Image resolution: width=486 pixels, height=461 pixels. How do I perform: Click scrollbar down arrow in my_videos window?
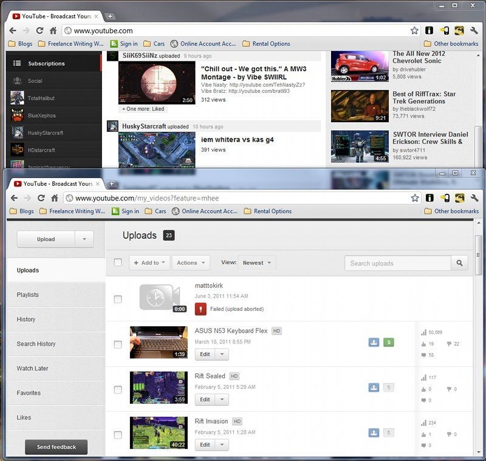coord(478,452)
